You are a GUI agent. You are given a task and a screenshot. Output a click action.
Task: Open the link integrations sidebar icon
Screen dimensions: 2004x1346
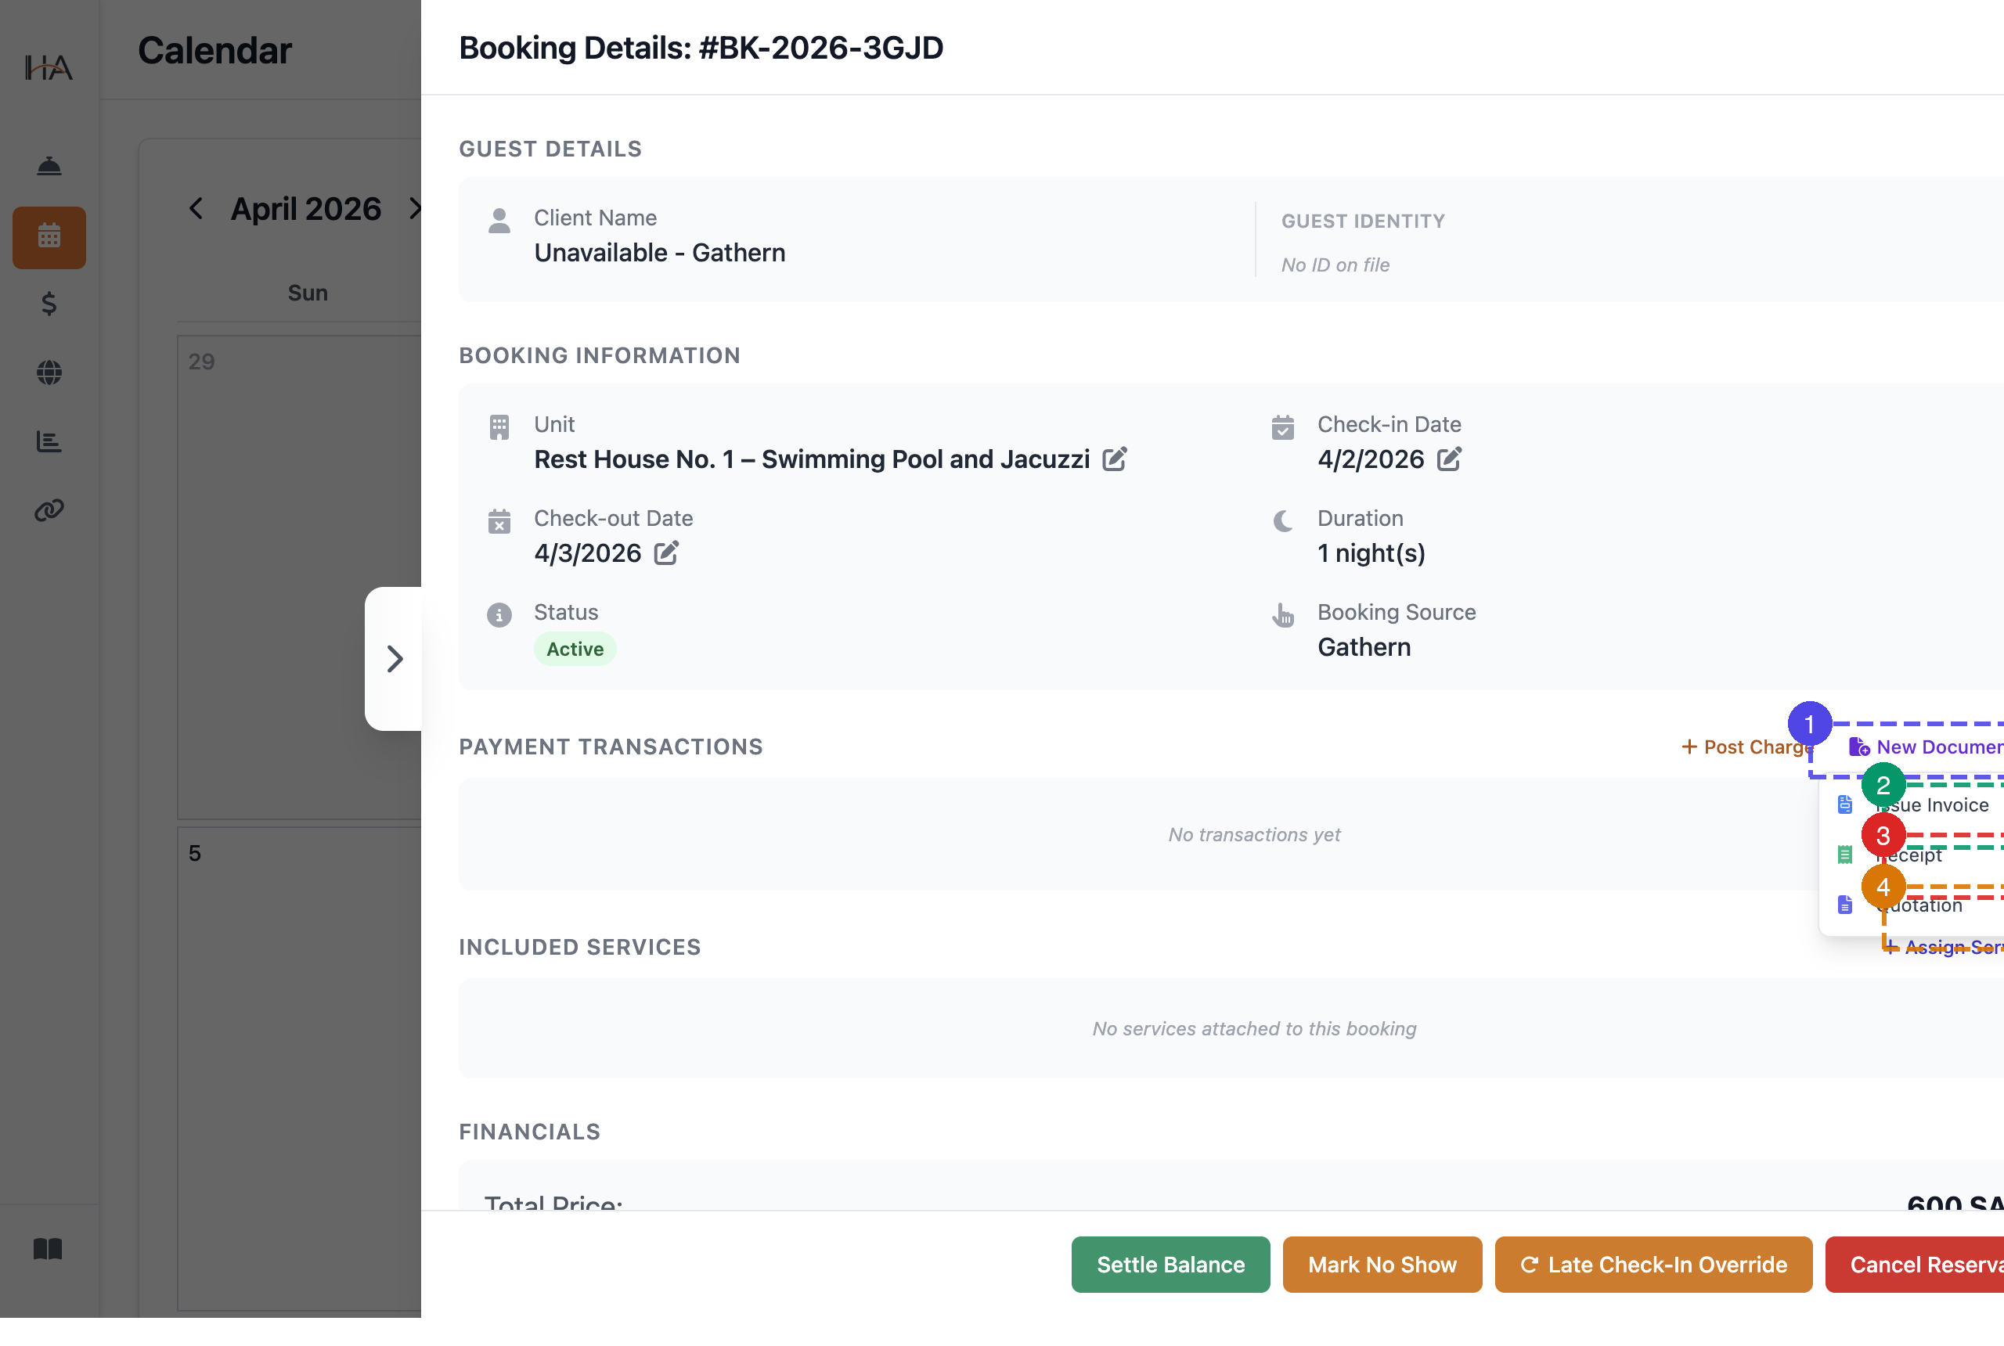coord(49,510)
